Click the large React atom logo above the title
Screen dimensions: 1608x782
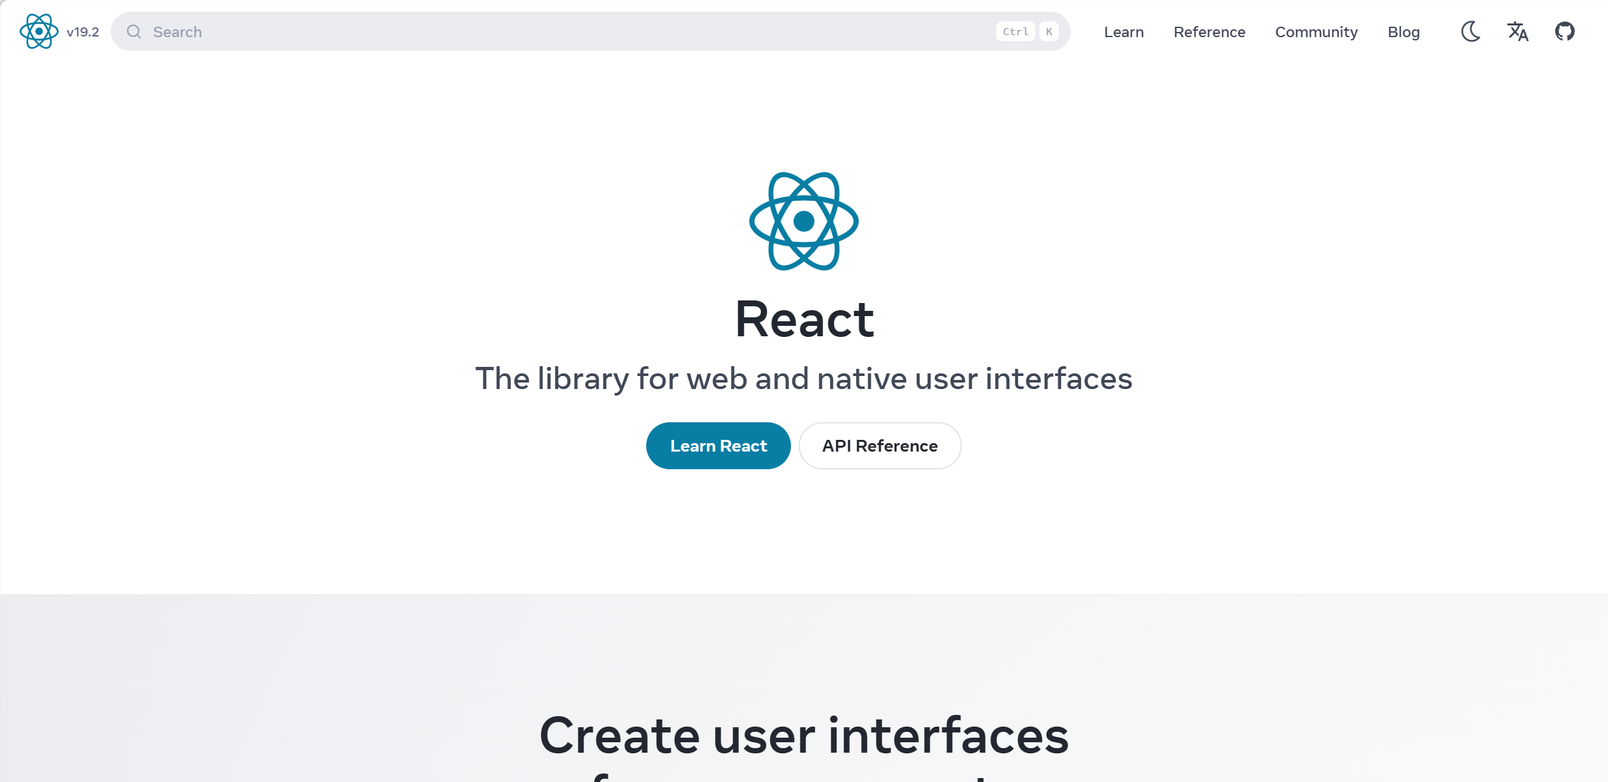coord(803,222)
